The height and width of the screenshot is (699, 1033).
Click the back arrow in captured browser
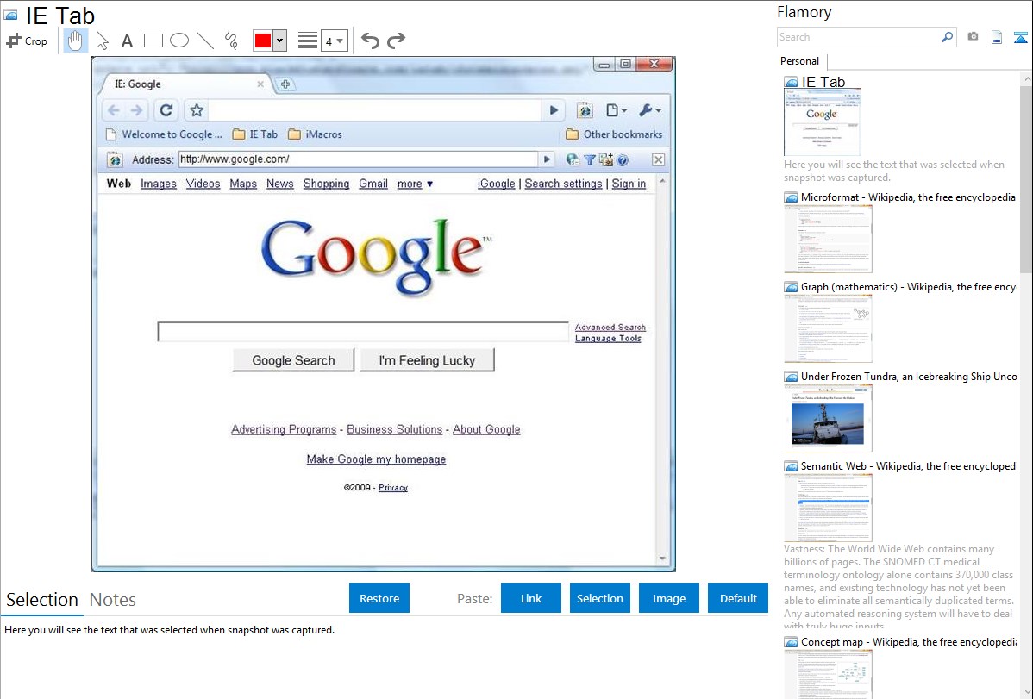(113, 110)
